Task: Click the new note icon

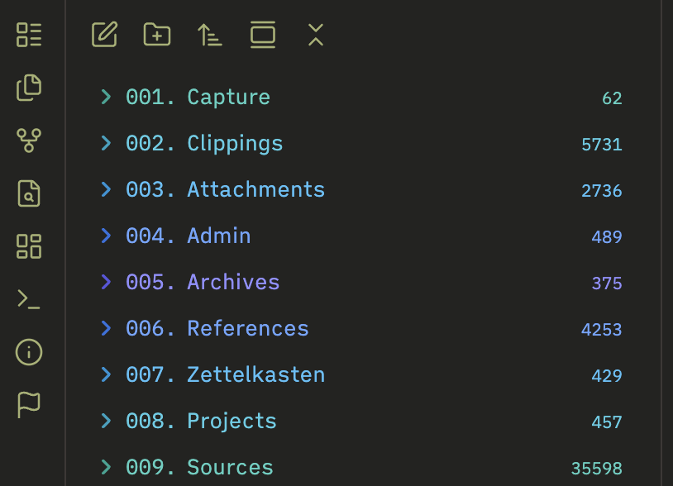Action: tap(104, 35)
